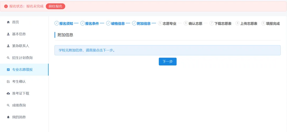Click the magnifier icon beside 招生计划查询
This screenshot has height=132, width=287.
(8, 58)
